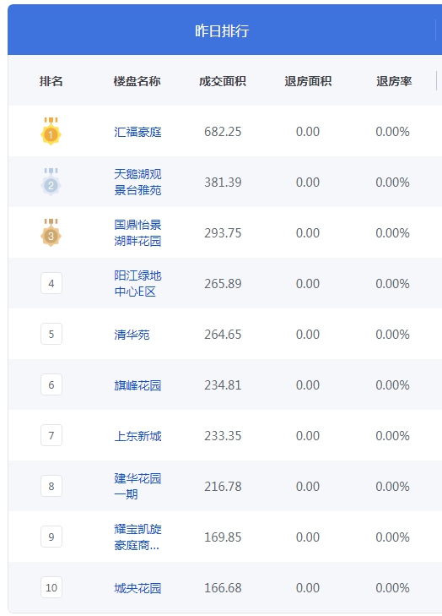This screenshot has height=616, width=442.
Task: Click the 退房率 column header
Action: pos(394,81)
